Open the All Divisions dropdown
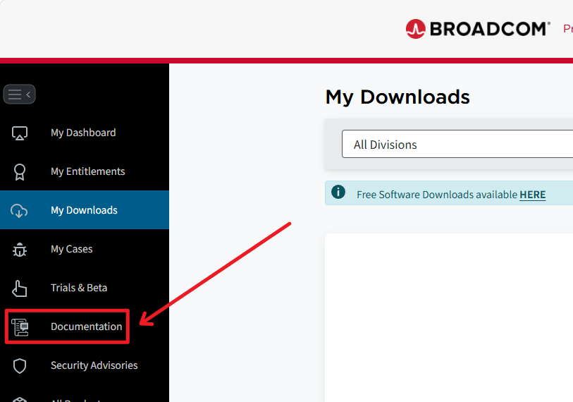The image size is (573, 402). (x=457, y=144)
